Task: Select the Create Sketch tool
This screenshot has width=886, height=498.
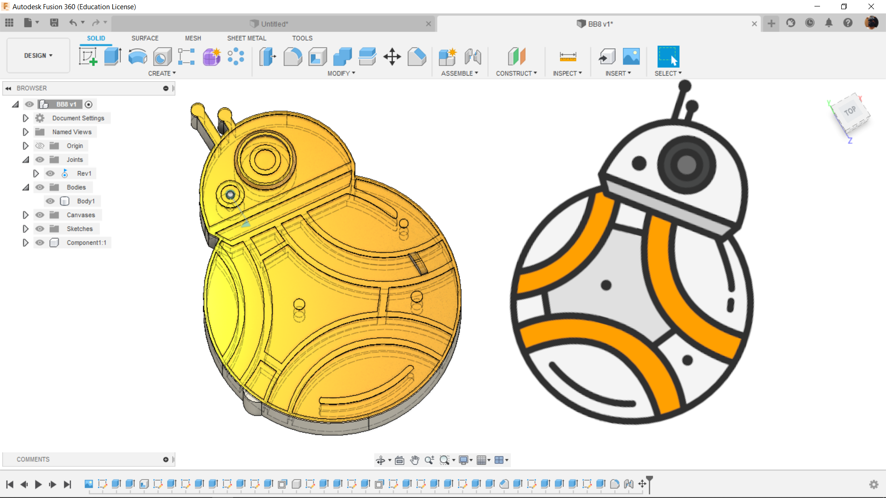Action: pyautogui.click(x=88, y=57)
